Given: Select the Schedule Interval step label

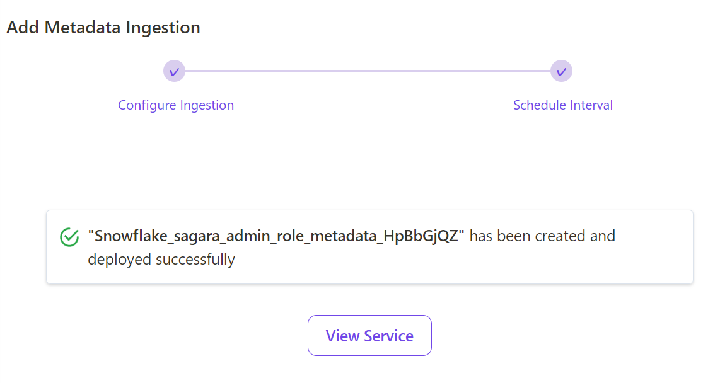Looking at the screenshot, I should [562, 105].
